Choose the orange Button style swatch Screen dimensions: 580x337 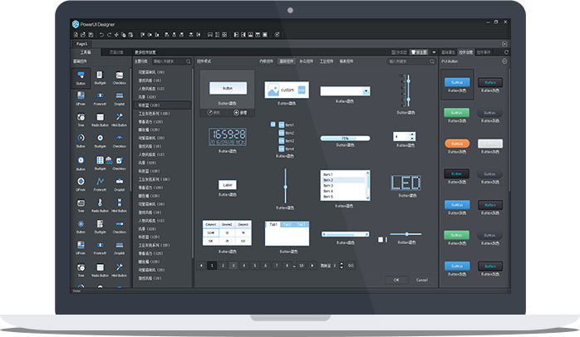(x=457, y=144)
